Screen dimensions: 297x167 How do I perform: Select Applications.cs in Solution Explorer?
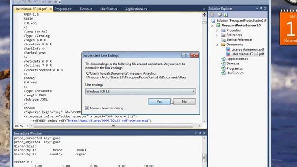tap(237, 59)
